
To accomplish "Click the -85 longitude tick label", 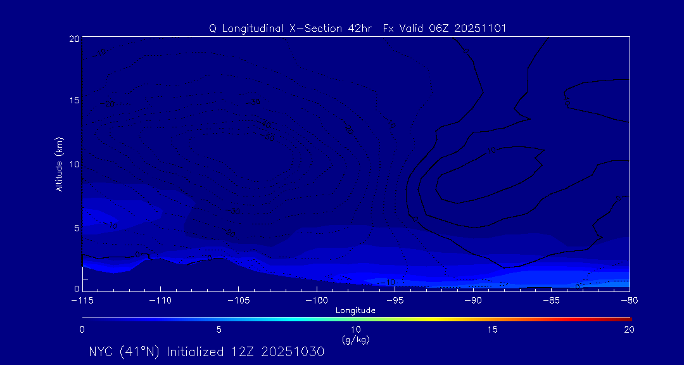I will (551, 301).
